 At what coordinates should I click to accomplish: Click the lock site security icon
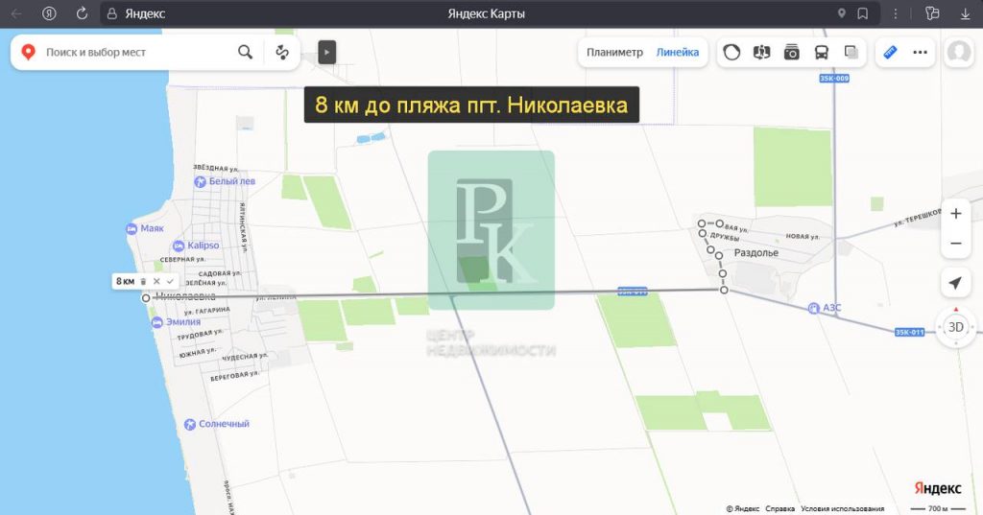pos(111,13)
